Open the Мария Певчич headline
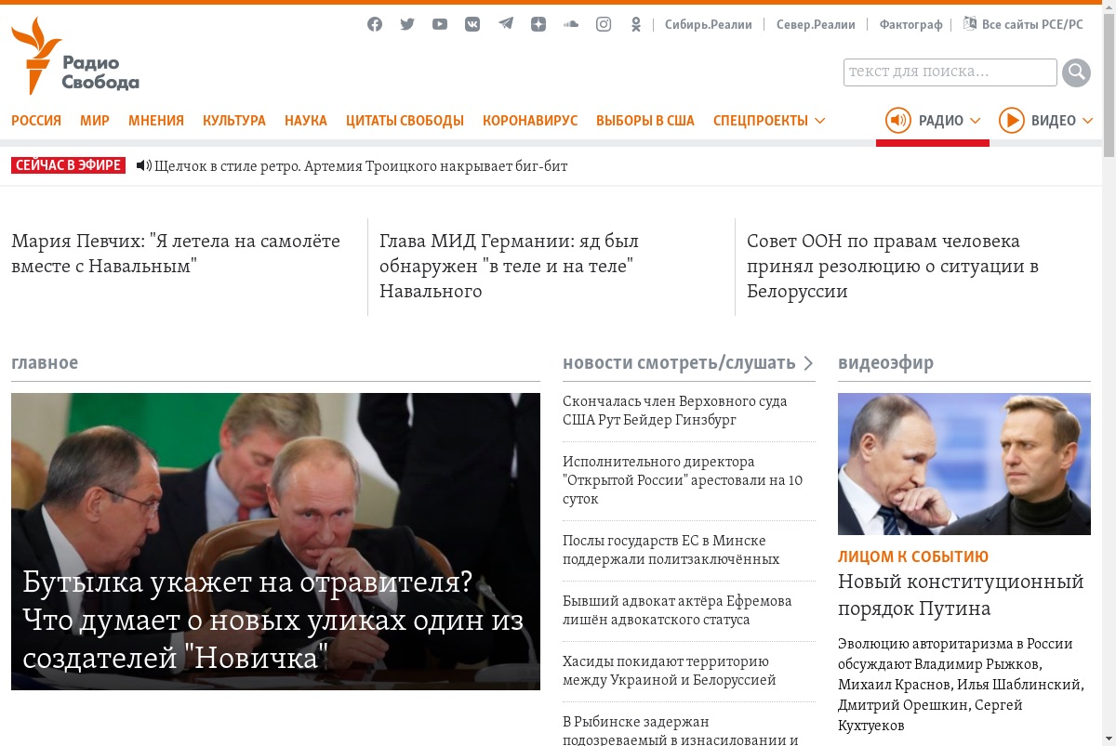1116x746 pixels. (176, 254)
